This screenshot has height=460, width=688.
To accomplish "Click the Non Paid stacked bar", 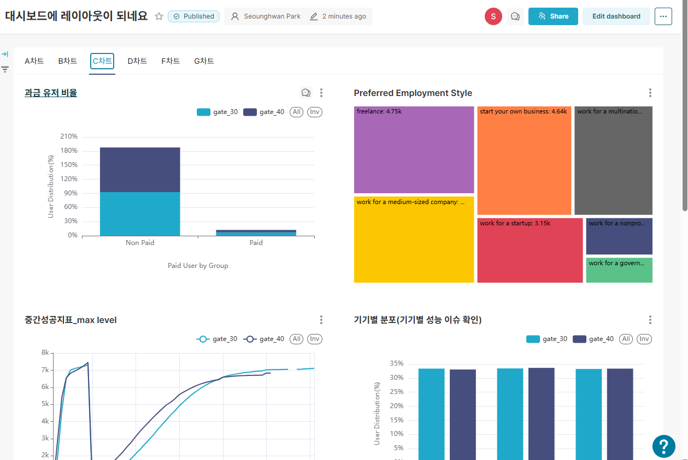I will (x=140, y=192).
